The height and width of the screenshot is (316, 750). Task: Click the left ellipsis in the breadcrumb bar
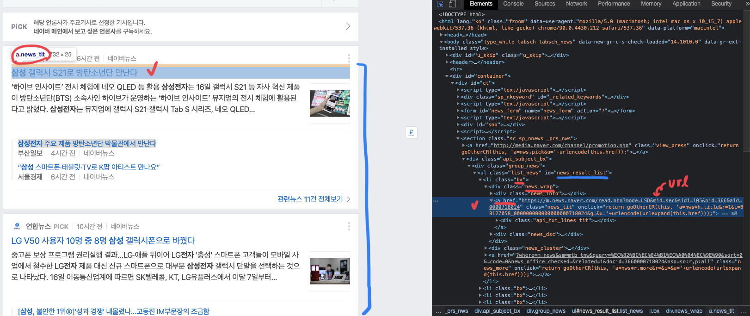pos(439,311)
